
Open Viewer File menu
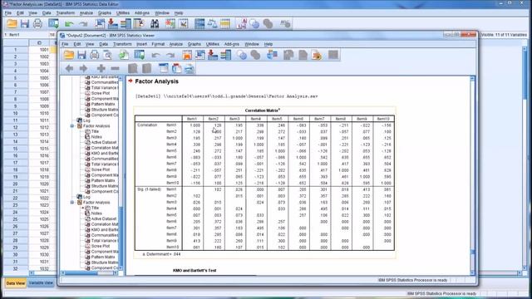click(65, 44)
